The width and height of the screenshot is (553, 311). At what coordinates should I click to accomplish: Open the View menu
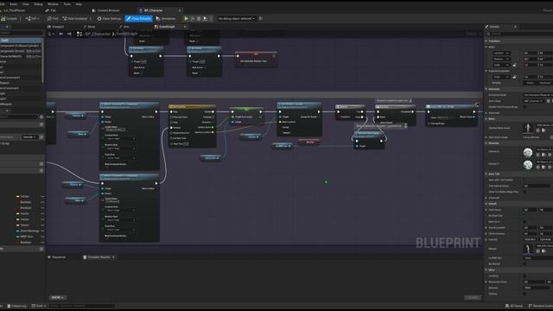[26, 4]
